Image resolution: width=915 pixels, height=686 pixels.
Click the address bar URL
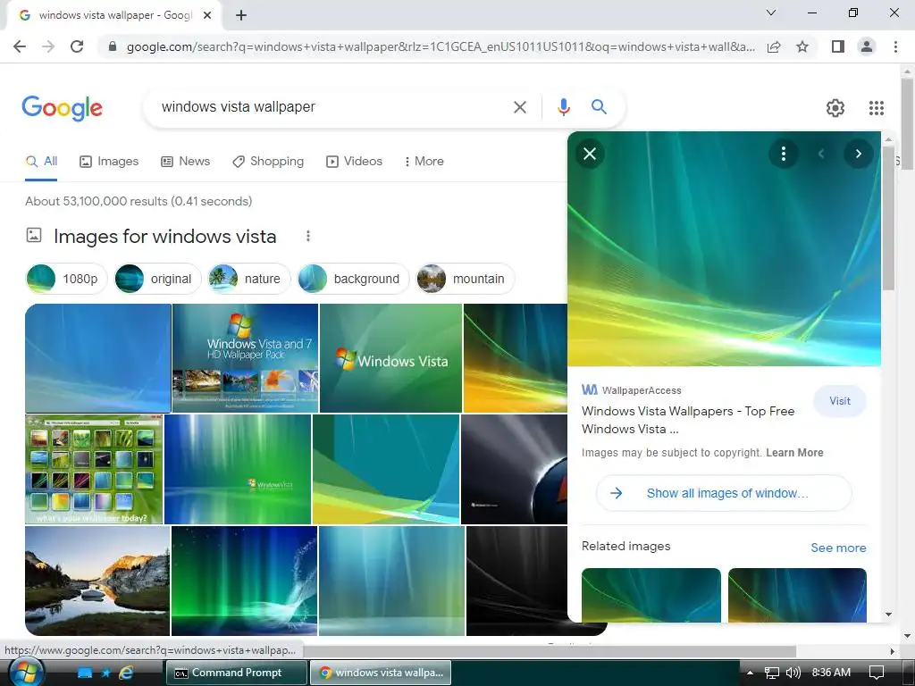(x=441, y=46)
